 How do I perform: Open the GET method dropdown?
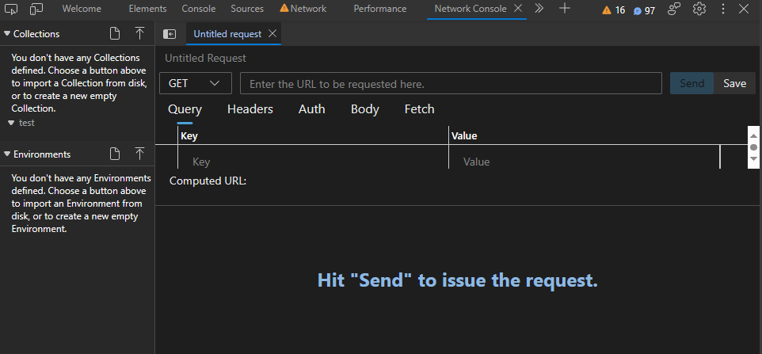point(195,83)
